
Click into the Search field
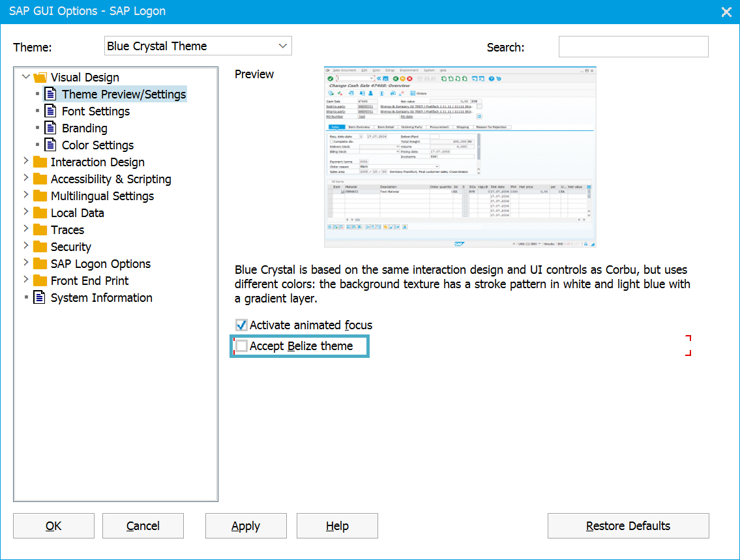tap(633, 47)
